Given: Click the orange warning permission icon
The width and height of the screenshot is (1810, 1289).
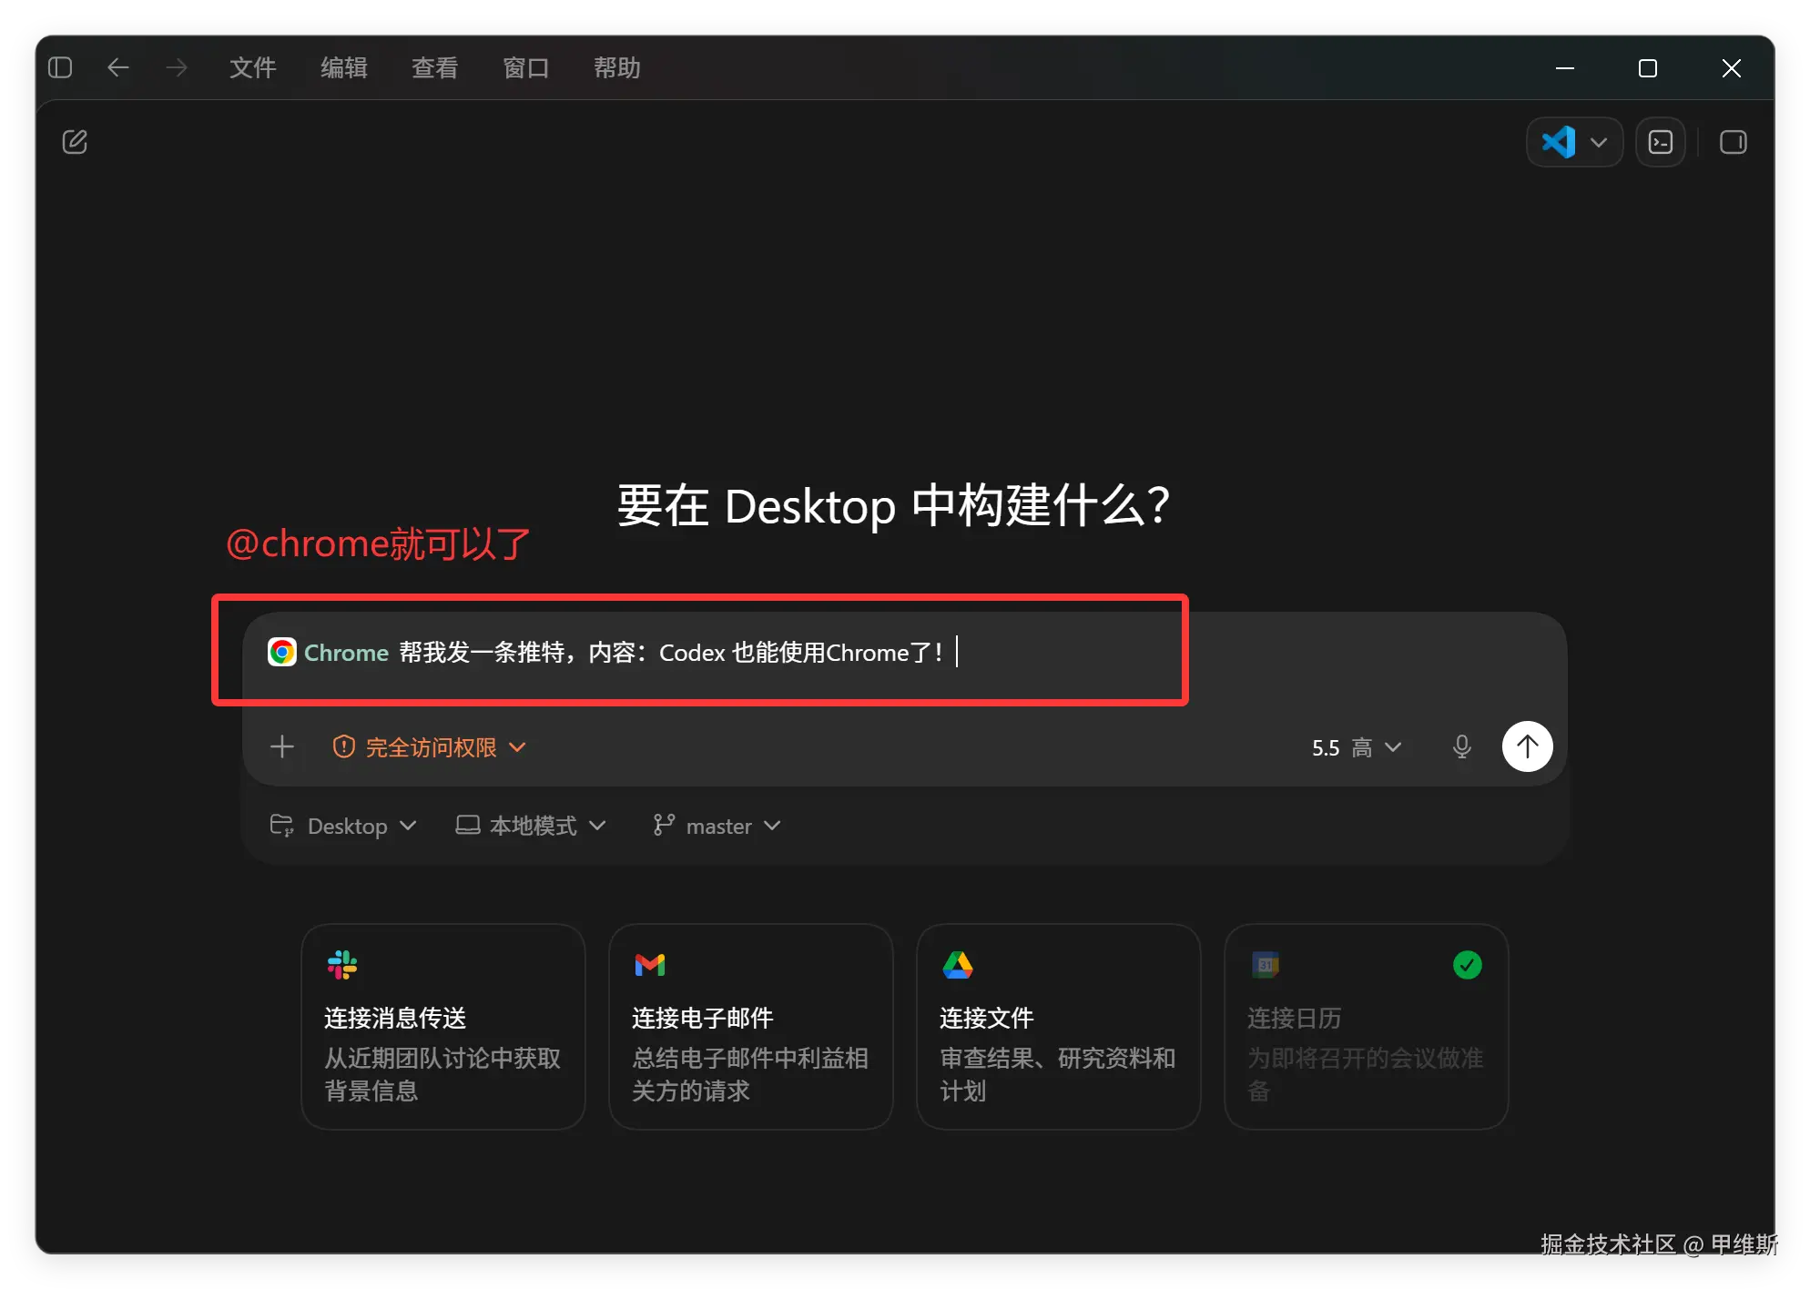Looking at the screenshot, I should coord(343,747).
